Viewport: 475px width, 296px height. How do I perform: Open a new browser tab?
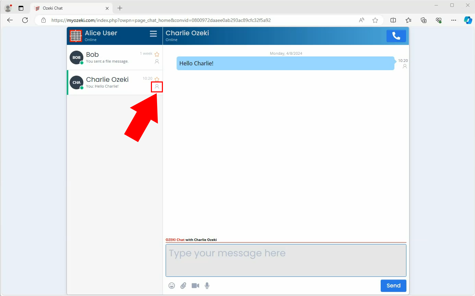(120, 8)
